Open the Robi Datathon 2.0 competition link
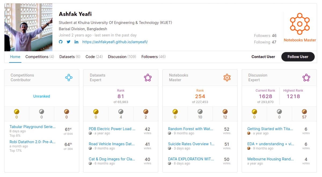 click(x=32, y=142)
